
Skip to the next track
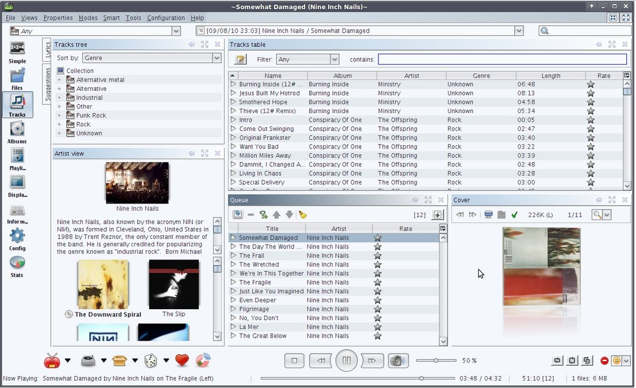372,361
